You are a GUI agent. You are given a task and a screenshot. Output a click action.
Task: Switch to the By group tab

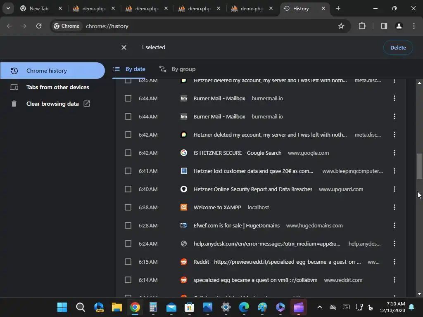177,69
